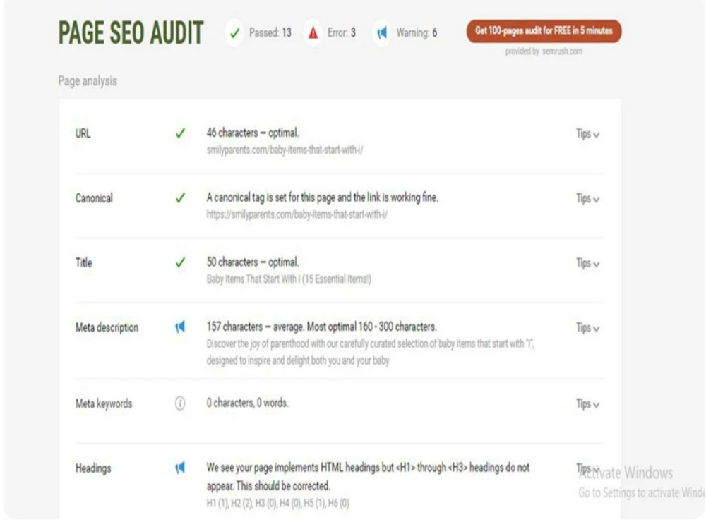706x529 pixels.
Task: Click the "Title" row label
Action: click(x=84, y=262)
